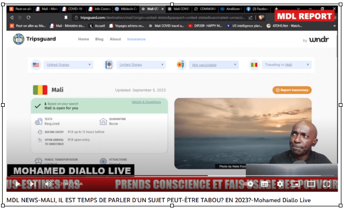
Task: Open the Home menu item
Action: coord(84,39)
